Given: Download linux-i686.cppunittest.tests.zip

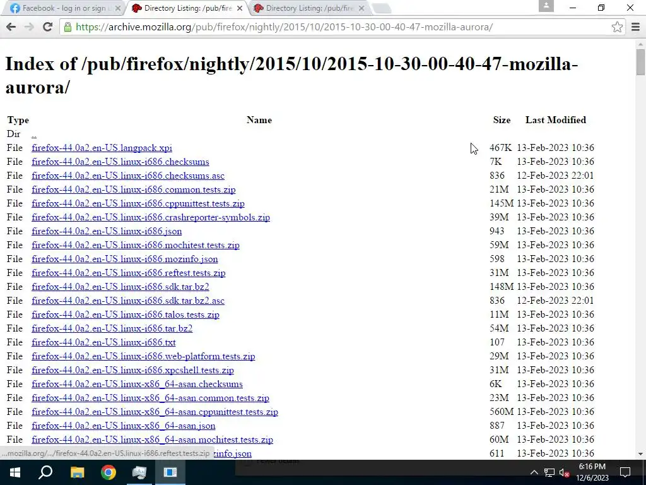Looking at the screenshot, I should (138, 203).
